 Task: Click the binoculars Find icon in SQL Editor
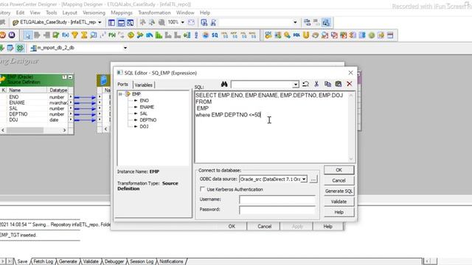point(224,84)
